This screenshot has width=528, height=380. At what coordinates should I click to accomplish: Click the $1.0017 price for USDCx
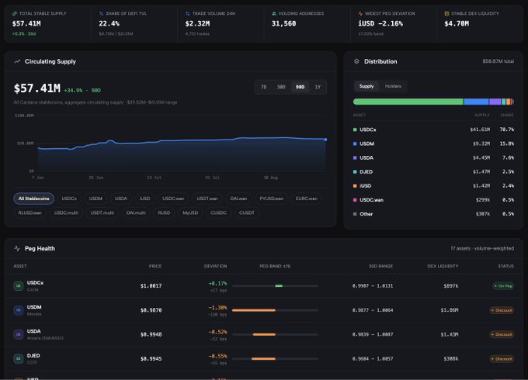pos(151,286)
